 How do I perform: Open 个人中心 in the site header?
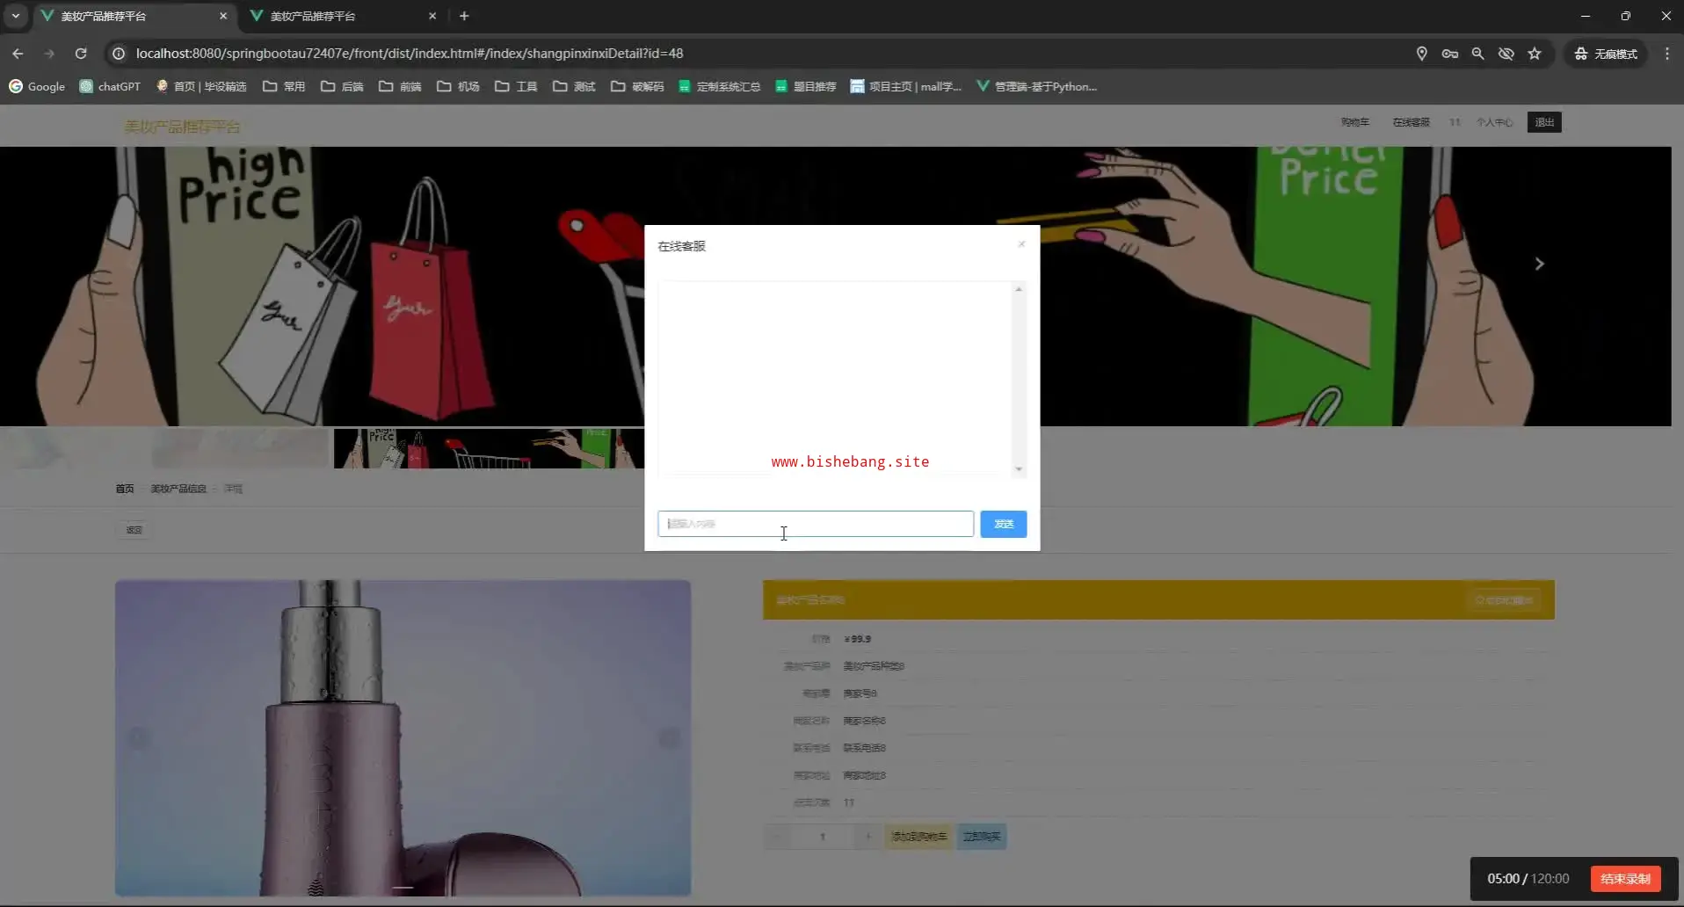pyautogui.click(x=1494, y=122)
